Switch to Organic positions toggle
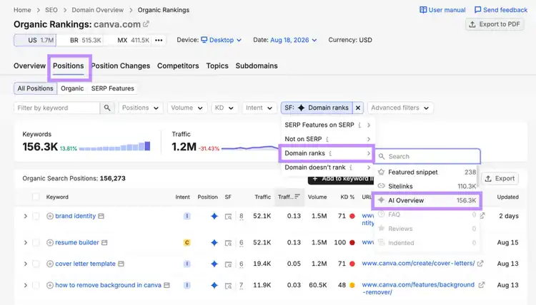Screen dimensions: 536x305 pos(72,88)
